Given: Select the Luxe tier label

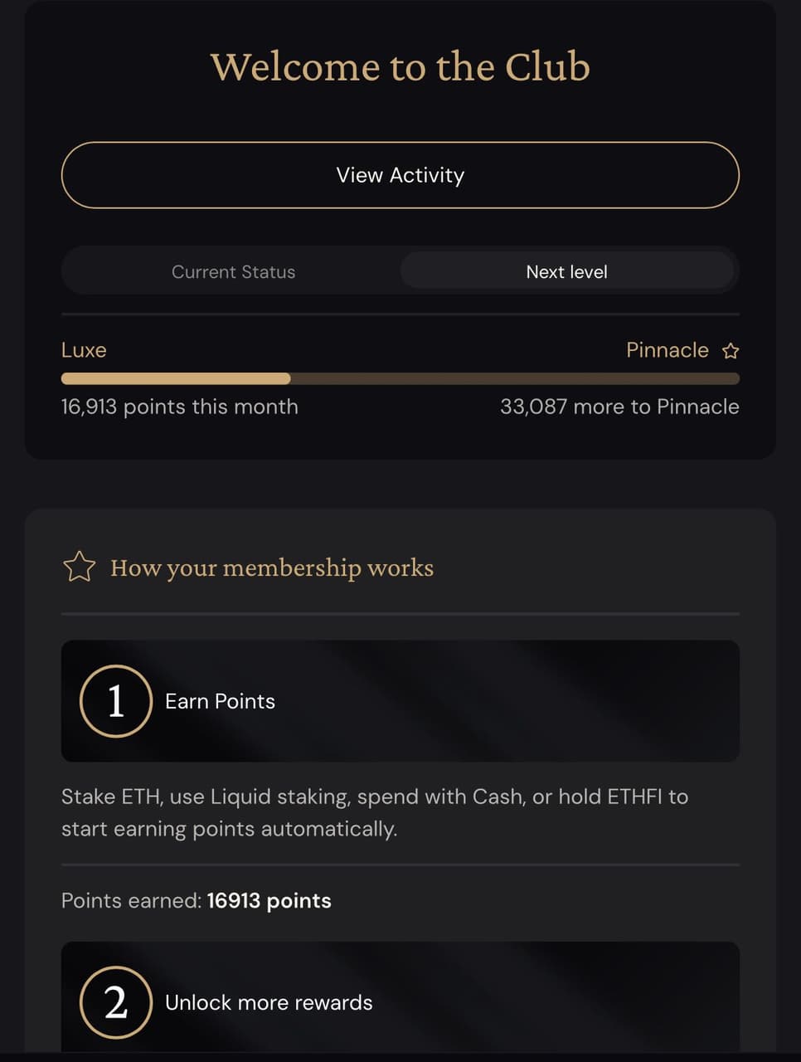Looking at the screenshot, I should [84, 350].
